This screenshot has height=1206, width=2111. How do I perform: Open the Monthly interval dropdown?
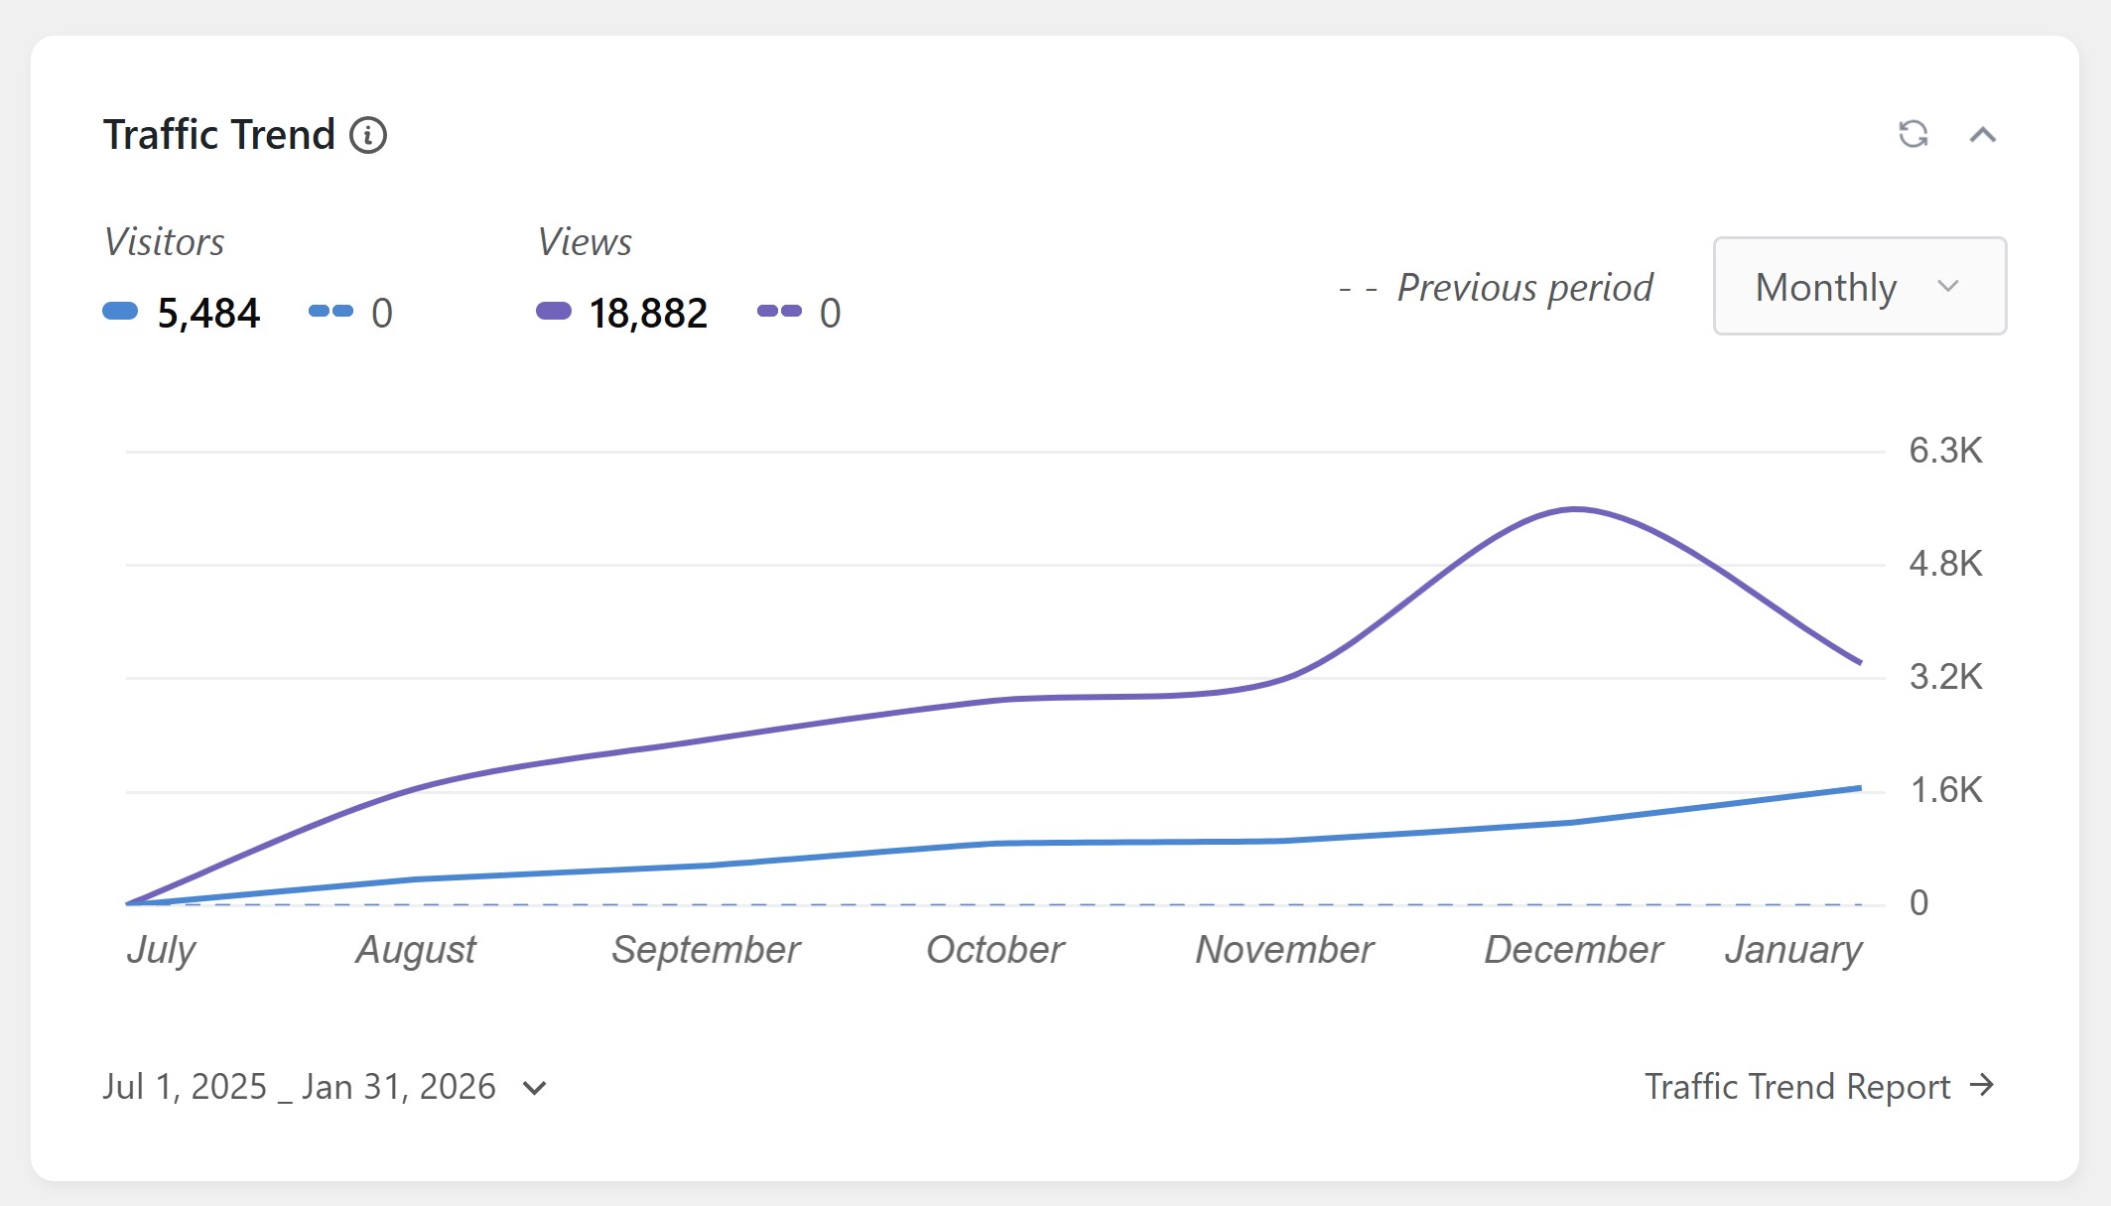(1859, 286)
